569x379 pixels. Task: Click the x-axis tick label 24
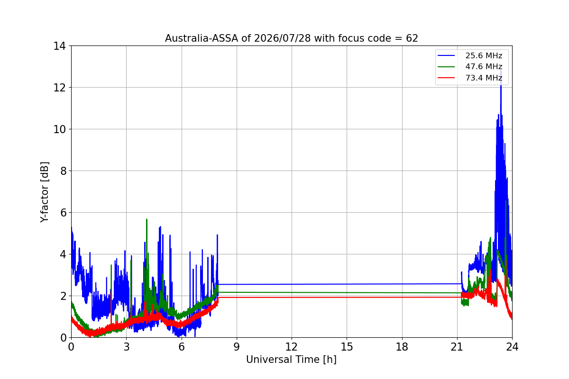512,347
